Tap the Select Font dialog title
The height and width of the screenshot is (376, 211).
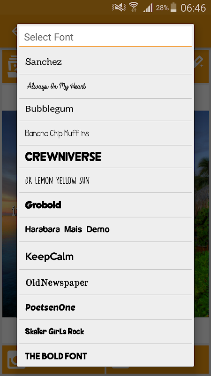click(49, 37)
